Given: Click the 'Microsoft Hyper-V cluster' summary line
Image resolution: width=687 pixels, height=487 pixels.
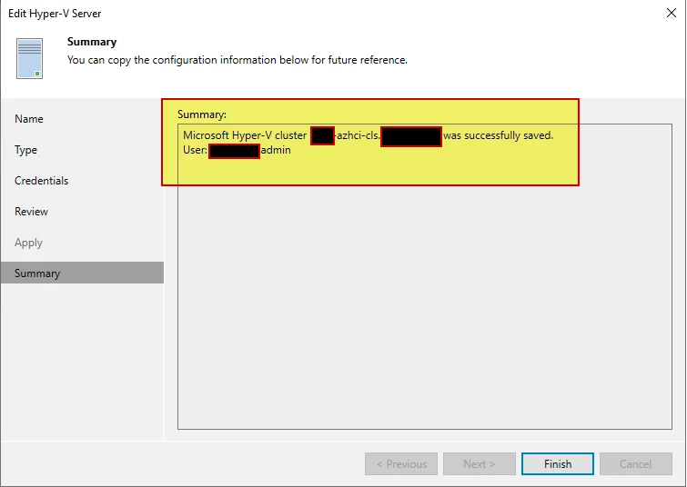Looking at the screenshot, I should tap(368, 135).
